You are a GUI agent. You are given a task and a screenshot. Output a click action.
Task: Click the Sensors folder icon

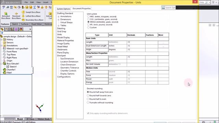click(4, 42)
